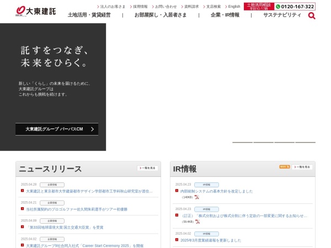The height and width of the screenshot is (248, 331).
Task: Open お問い合わせ link in top bar
Action: pyautogui.click(x=164, y=7)
